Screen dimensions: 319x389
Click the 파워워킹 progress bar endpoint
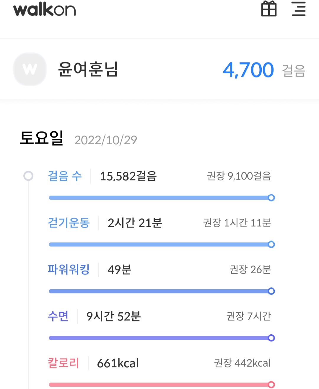271,291
